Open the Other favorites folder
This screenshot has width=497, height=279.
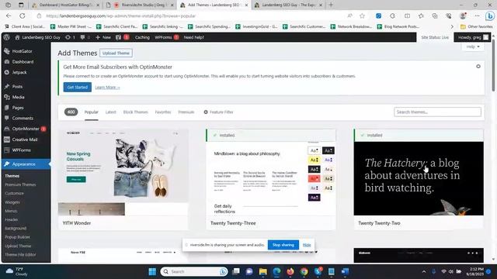click(476, 26)
